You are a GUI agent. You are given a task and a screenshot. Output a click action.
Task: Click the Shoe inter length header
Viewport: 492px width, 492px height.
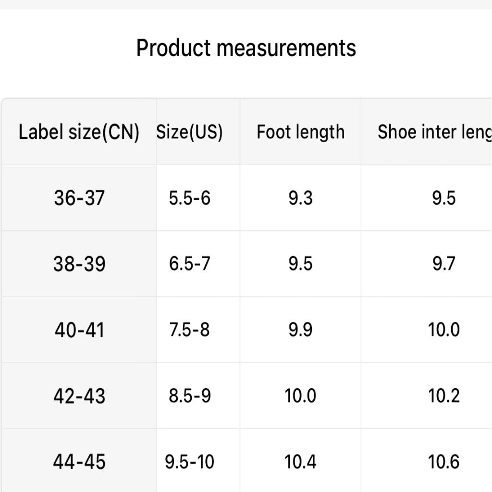[434, 132]
